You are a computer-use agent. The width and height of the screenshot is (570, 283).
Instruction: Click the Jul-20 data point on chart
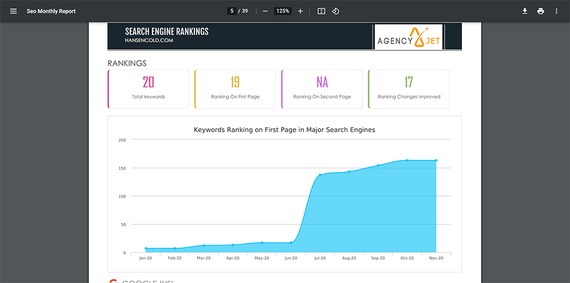(320, 175)
